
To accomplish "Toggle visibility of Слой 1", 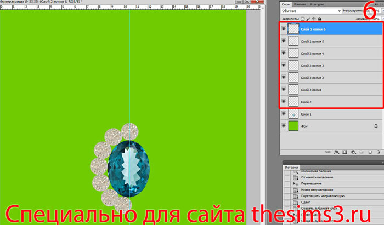I will tap(284, 114).
